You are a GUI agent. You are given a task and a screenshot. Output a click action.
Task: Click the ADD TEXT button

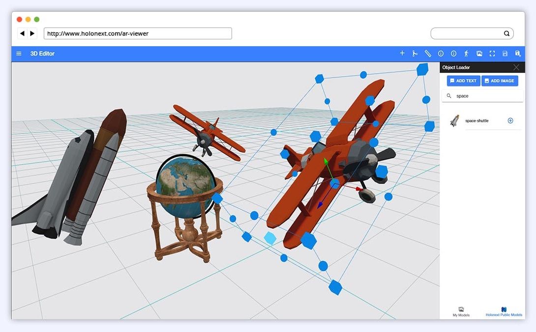[x=463, y=81]
